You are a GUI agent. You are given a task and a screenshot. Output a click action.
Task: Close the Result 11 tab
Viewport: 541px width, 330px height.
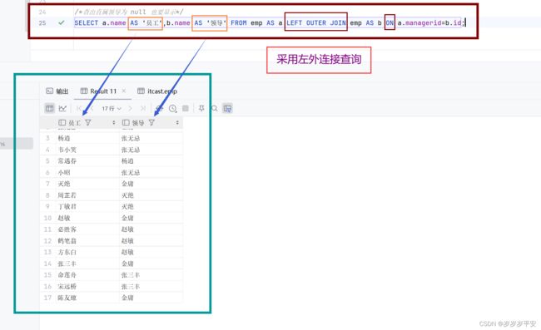pyautogui.click(x=123, y=91)
